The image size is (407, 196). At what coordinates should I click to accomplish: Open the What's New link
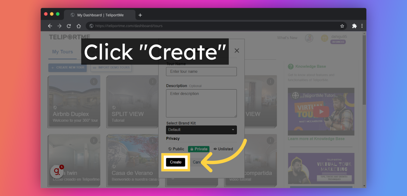[287, 38]
